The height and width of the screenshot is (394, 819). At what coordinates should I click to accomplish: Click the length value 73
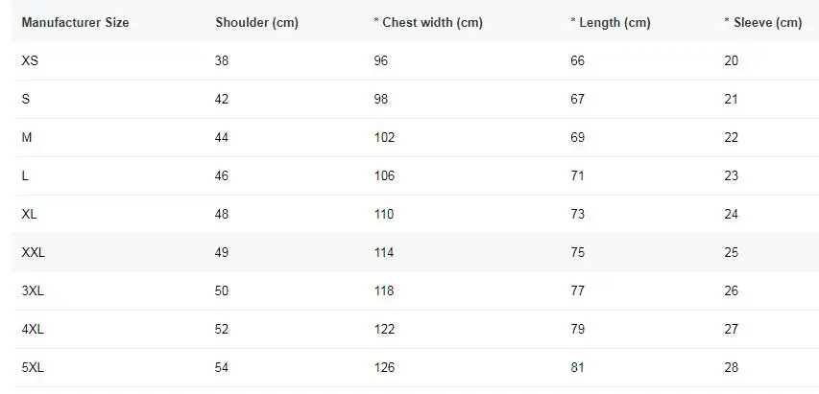(577, 214)
